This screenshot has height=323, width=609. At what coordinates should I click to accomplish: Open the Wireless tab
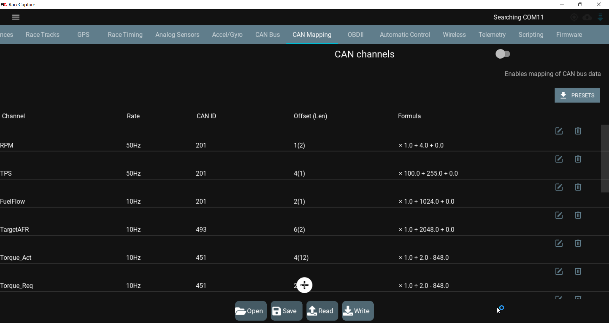coord(454,34)
